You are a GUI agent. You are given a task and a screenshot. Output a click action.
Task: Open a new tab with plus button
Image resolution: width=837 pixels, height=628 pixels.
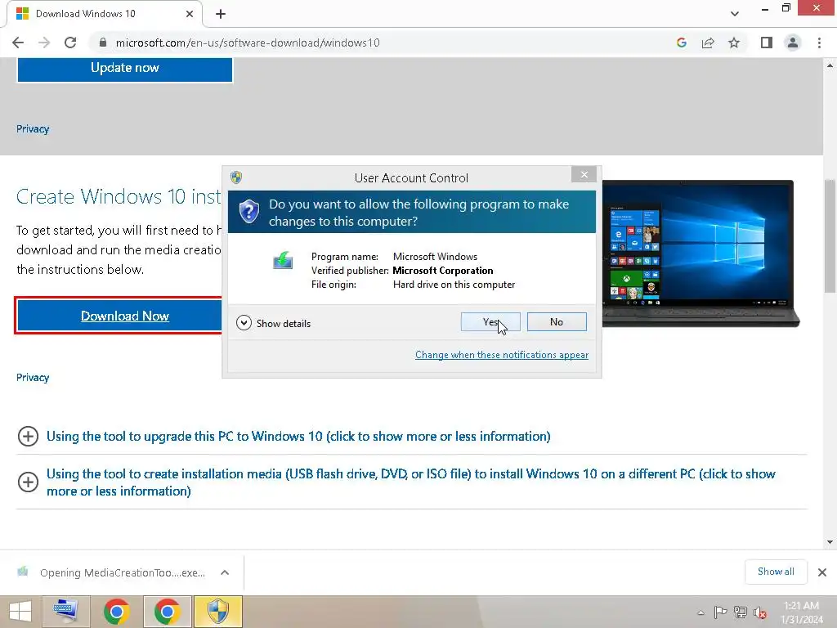click(221, 14)
